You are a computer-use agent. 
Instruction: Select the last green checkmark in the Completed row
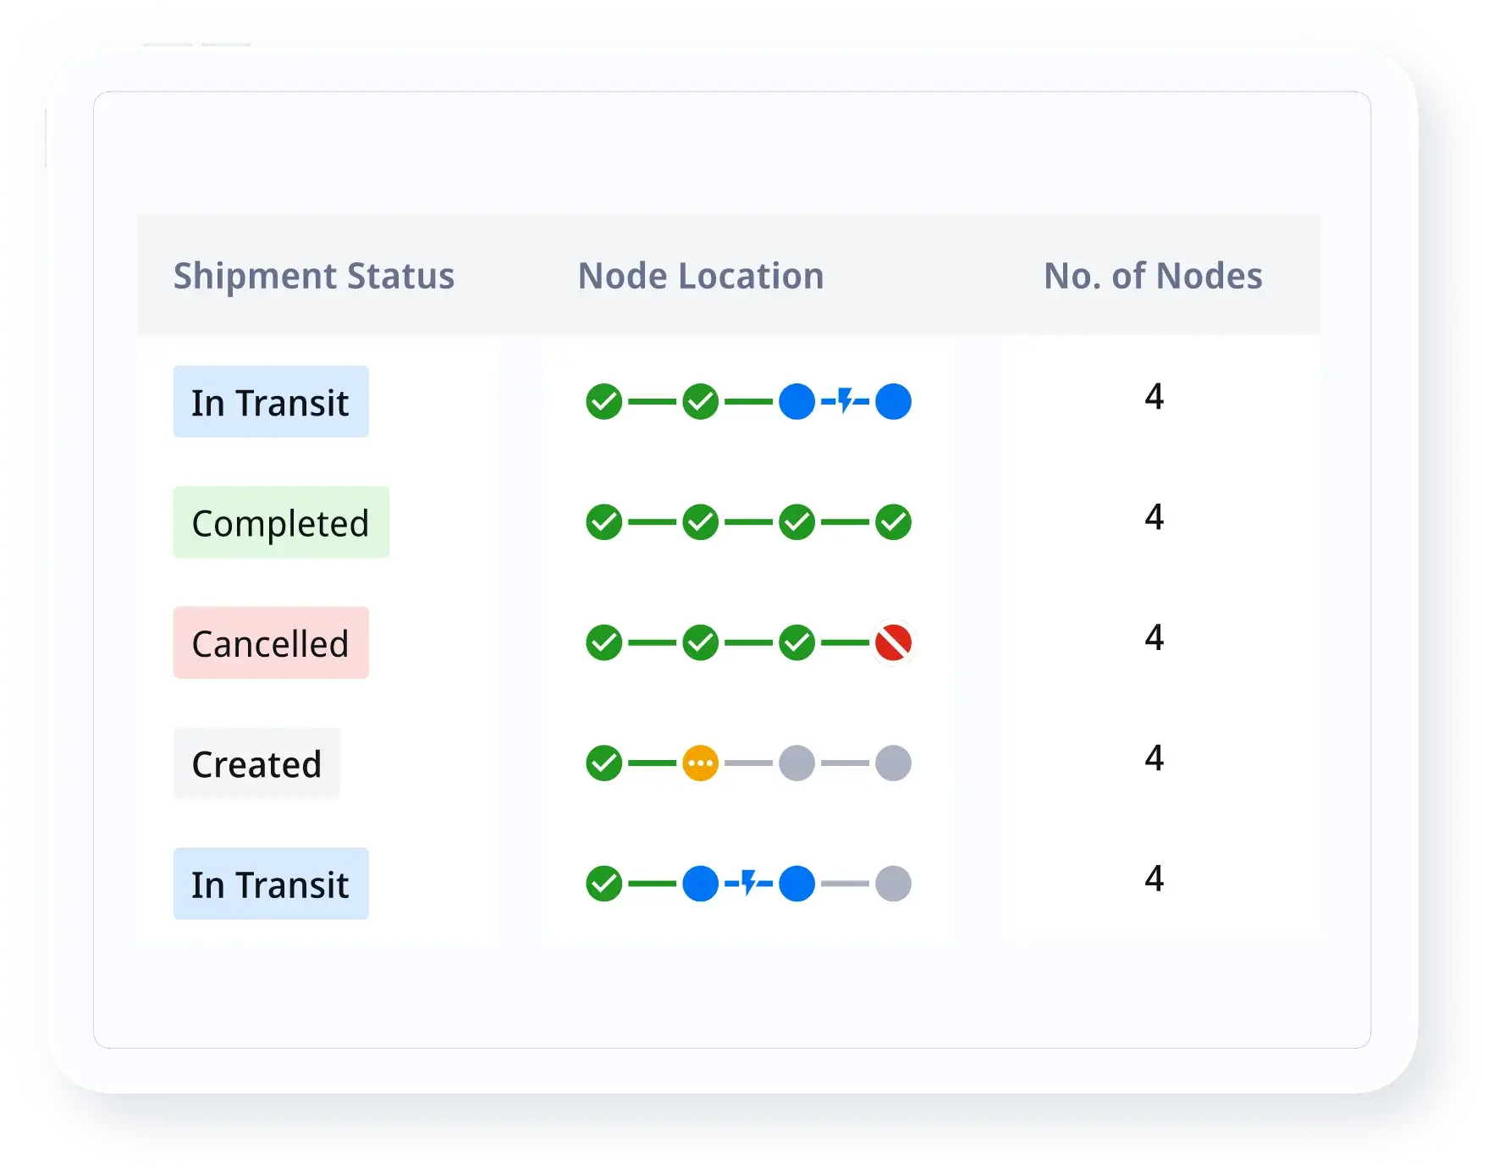pos(893,522)
